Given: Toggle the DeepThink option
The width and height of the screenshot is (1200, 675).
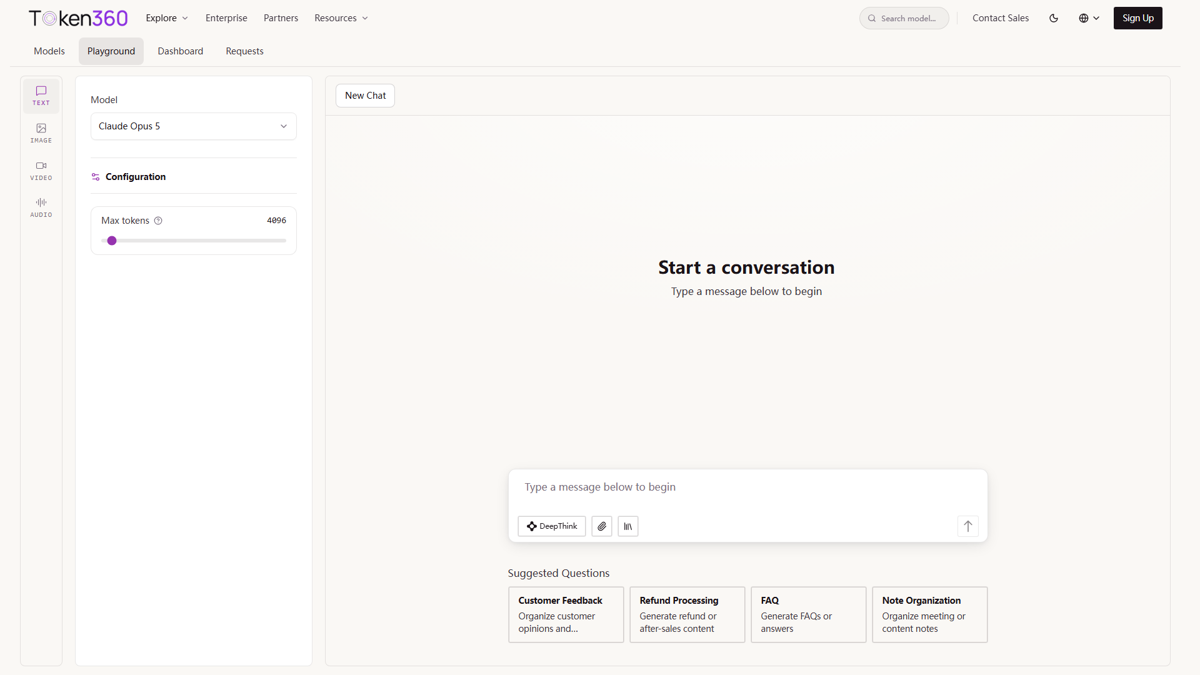Looking at the screenshot, I should (552, 526).
